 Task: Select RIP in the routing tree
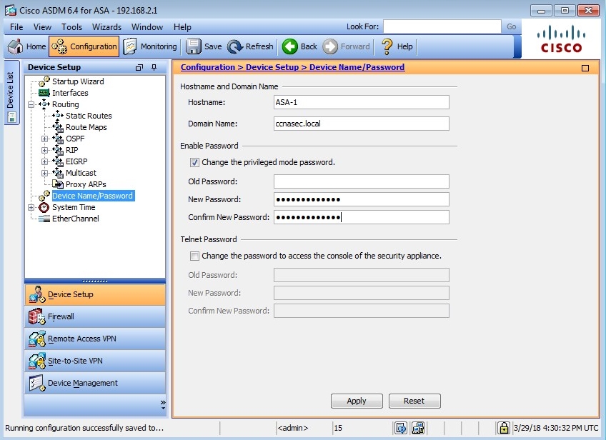(x=72, y=150)
